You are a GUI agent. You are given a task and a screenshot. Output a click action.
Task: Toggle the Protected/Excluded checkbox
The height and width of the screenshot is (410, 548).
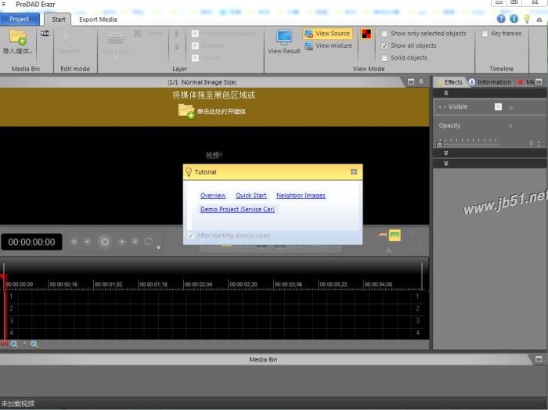point(195,34)
